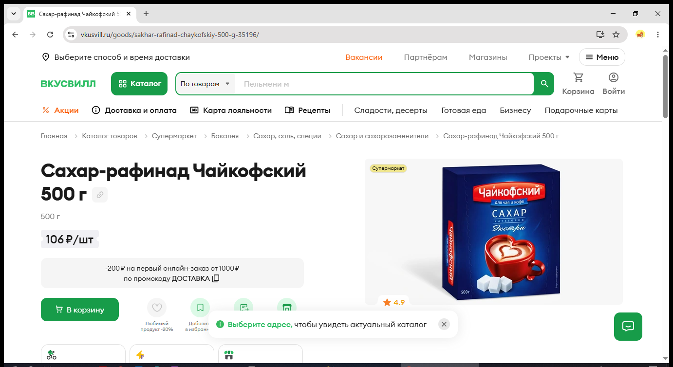
Task: Click the Войти account icon
Action: pos(614,84)
